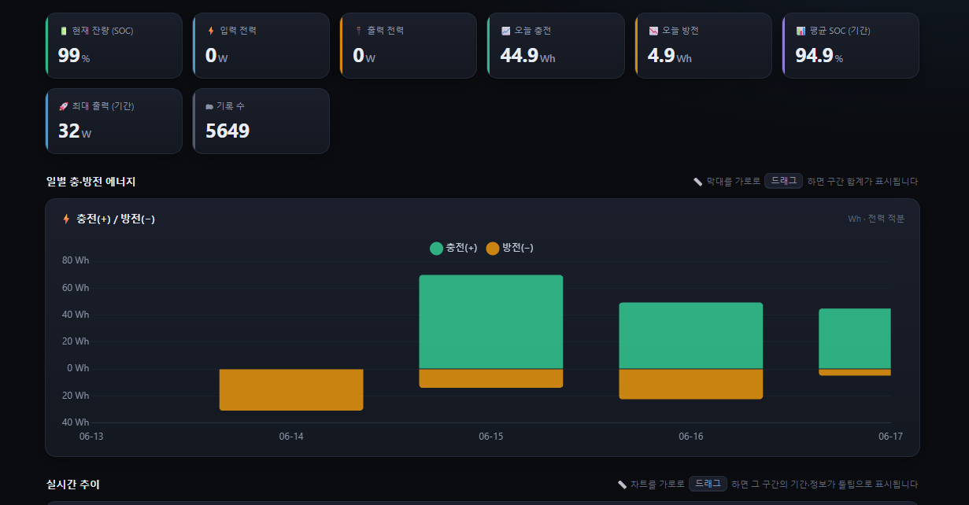This screenshot has width=969, height=505.
Task: Select the 현재 잔량 (SOC) card
Action: [x=113, y=46]
